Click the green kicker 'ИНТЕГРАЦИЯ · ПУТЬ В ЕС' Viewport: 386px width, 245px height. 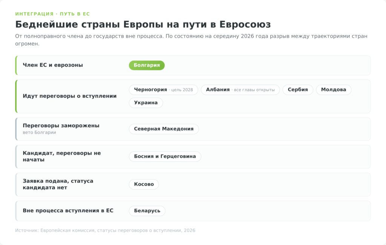click(x=52, y=14)
